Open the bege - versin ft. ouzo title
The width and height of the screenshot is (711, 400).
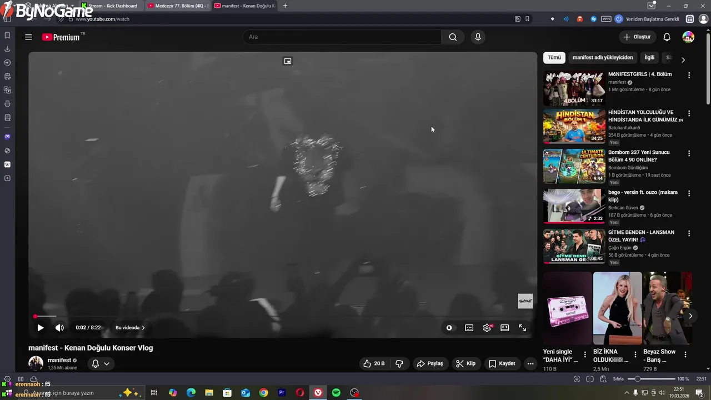(x=643, y=196)
